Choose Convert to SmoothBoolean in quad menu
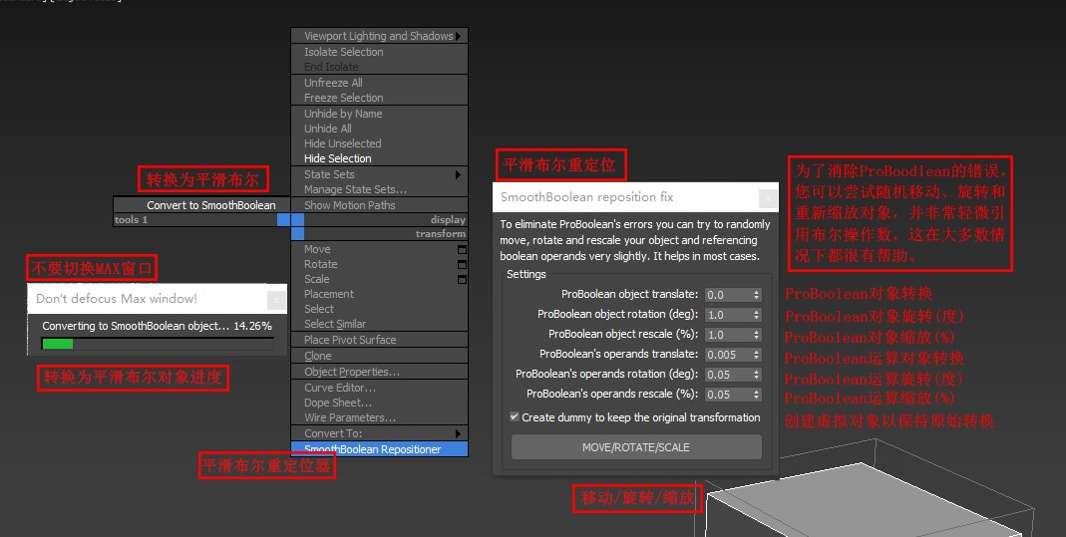This screenshot has width=1066, height=537. tap(210, 205)
